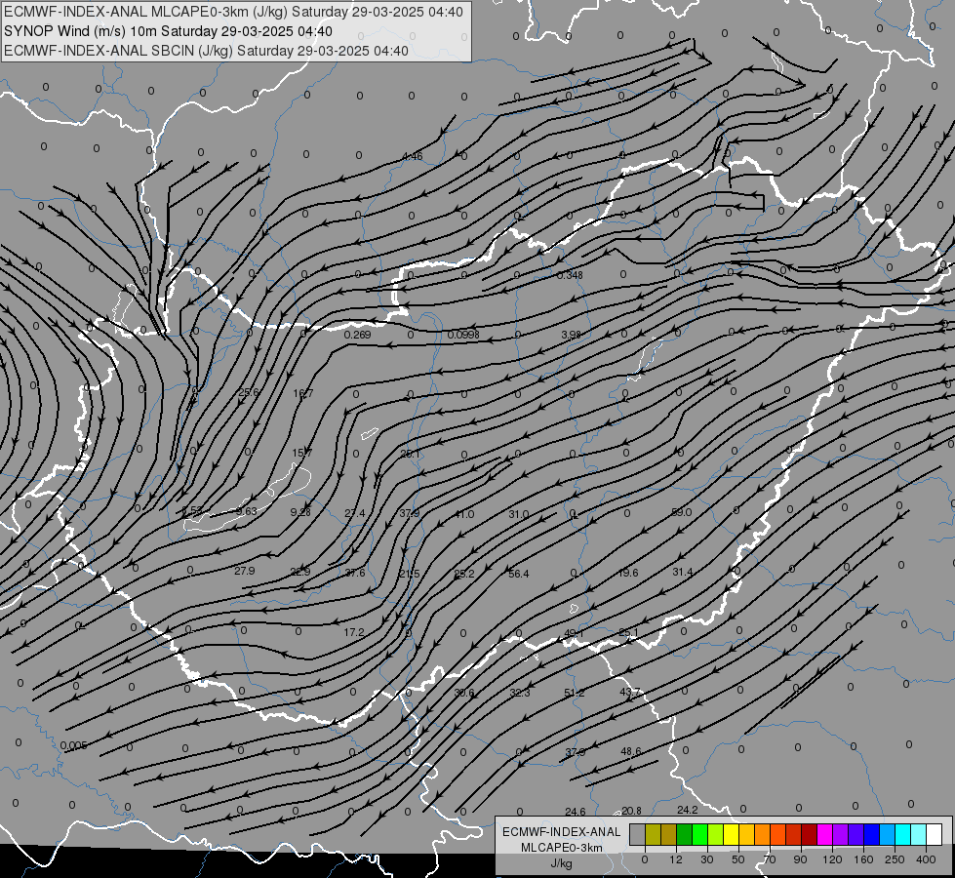The height and width of the screenshot is (878, 955).
Task: Select the pure yellow legend swatch
Action: pyautogui.click(x=732, y=834)
